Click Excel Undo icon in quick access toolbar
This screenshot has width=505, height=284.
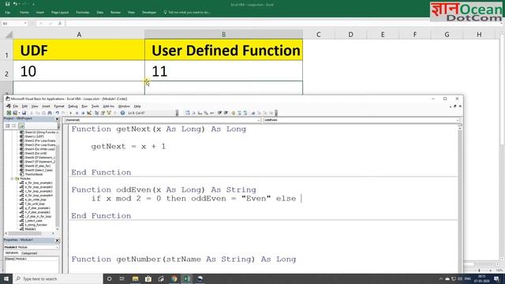(x=15, y=4)
